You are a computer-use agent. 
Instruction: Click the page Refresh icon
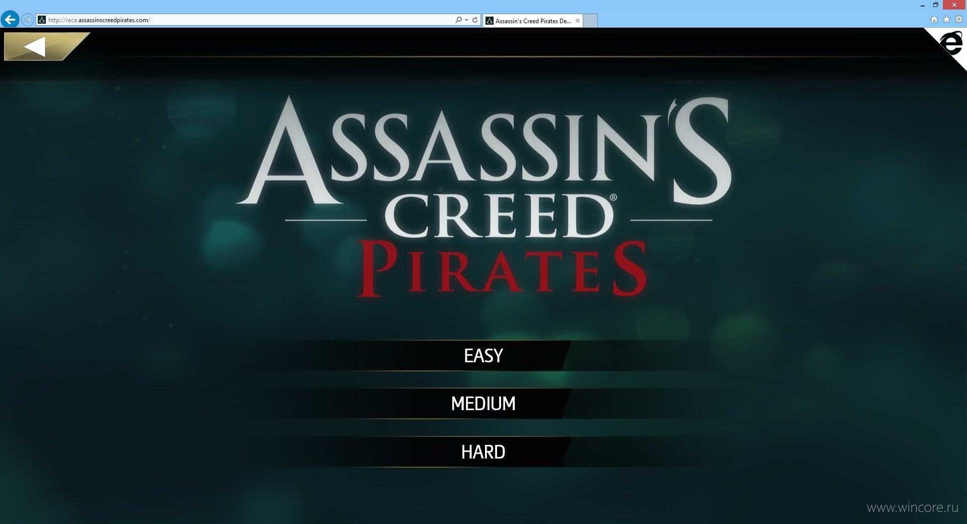coord(475,20)
